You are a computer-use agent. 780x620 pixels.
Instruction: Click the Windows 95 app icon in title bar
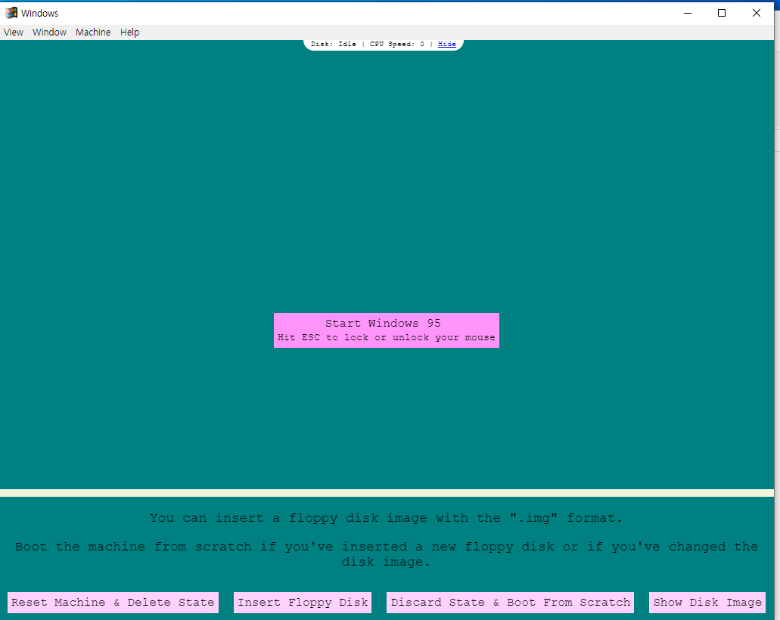pos(11,13)
